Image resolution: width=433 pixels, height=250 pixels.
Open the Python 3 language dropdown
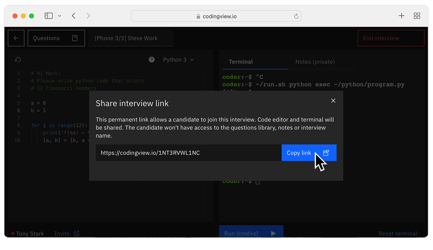point(178,60)
